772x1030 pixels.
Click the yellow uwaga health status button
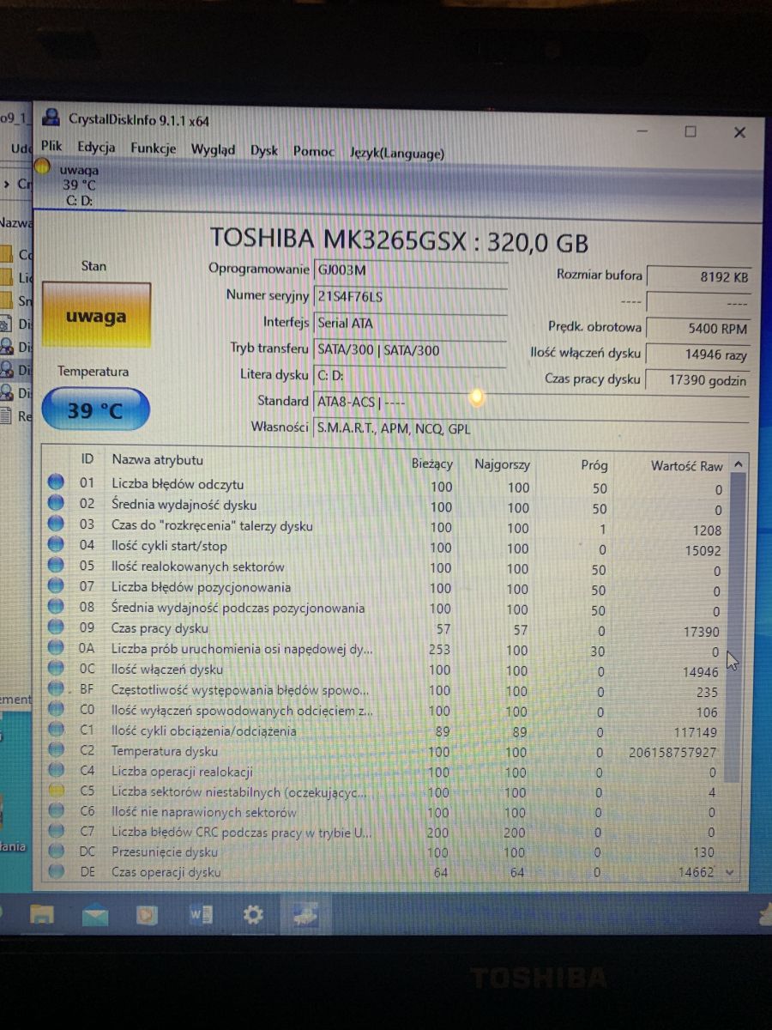tap(96, 316)
